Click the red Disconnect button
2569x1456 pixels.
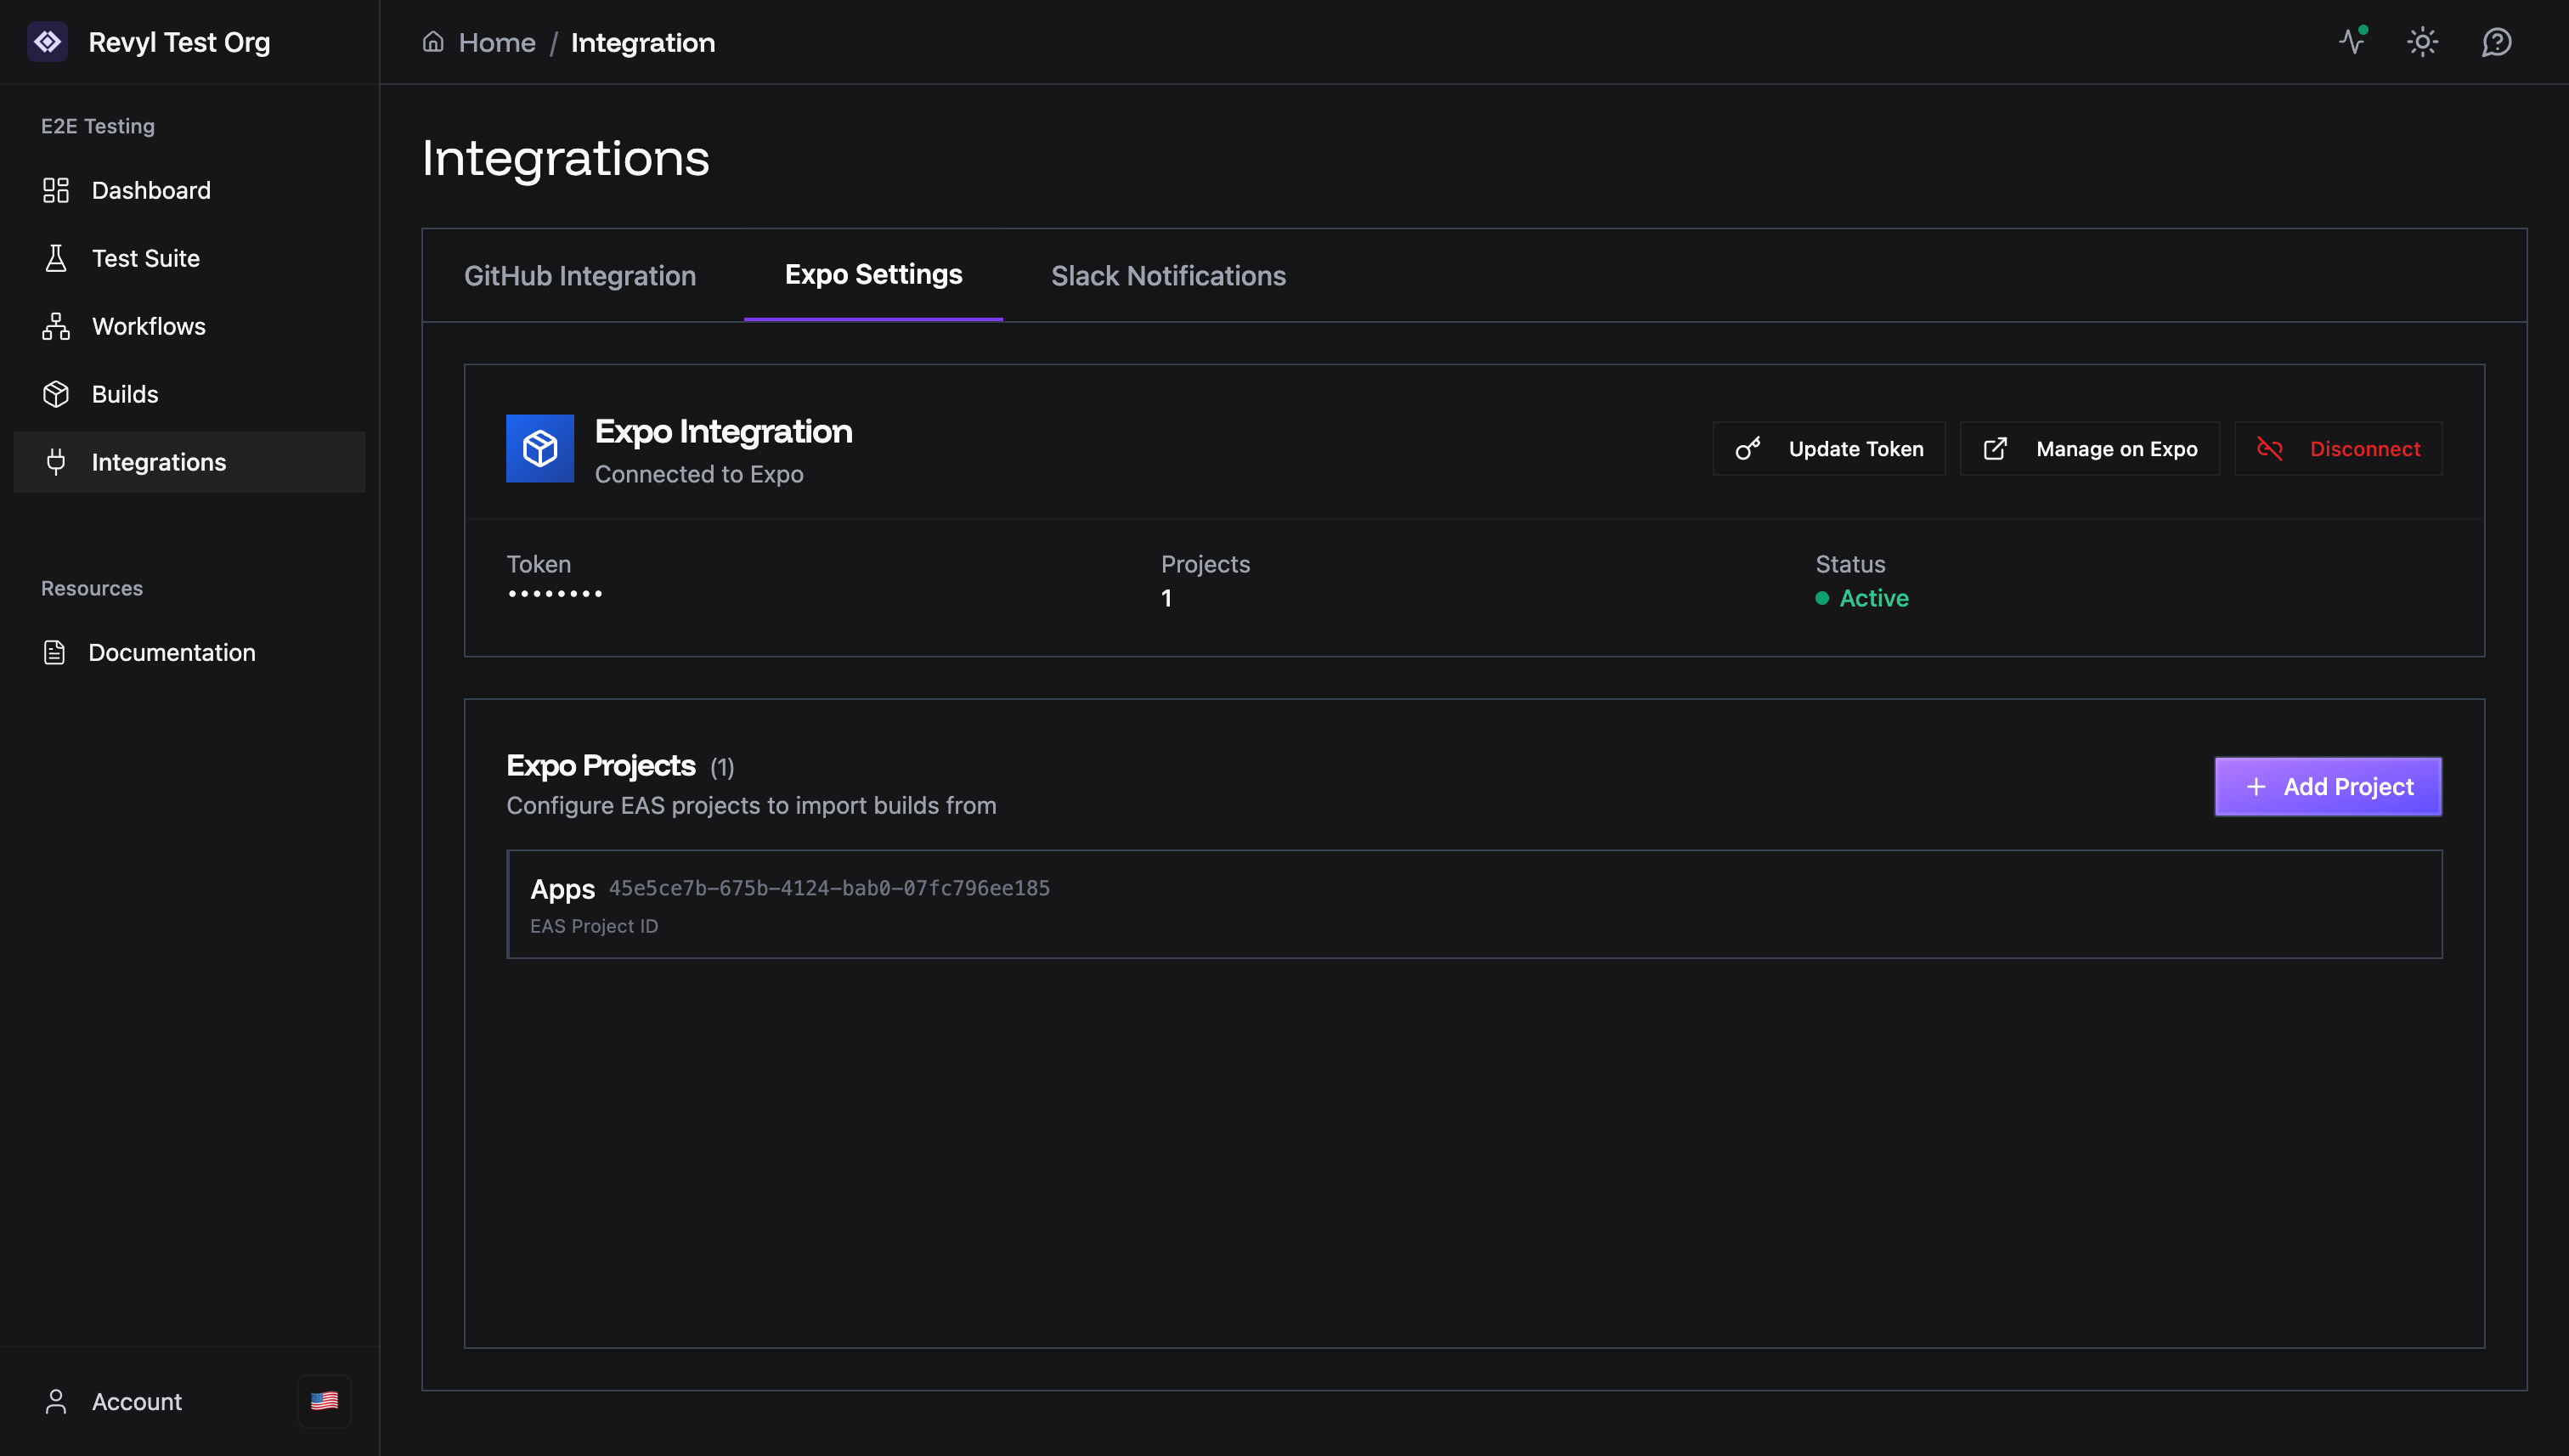(x=2338, y=449)
